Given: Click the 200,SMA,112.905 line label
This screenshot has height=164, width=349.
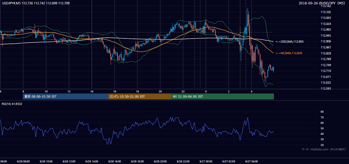Looking at the screenshot, I should click(289, 42).
